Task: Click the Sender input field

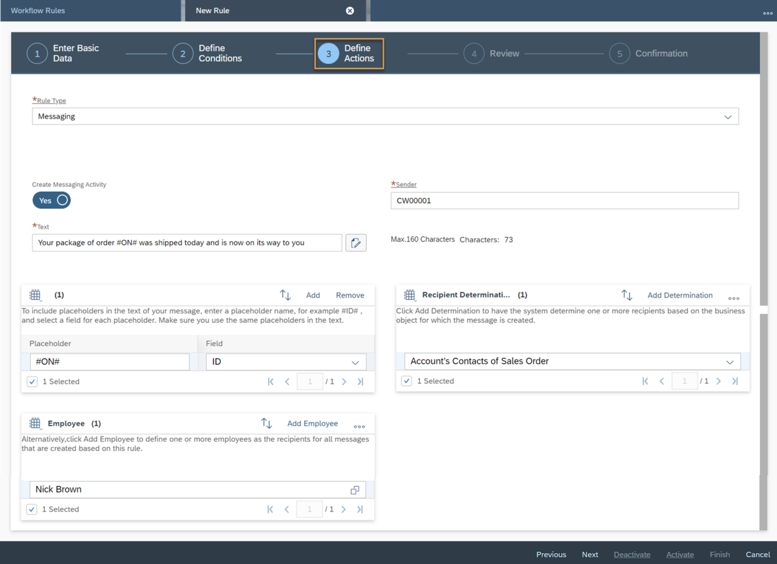Action: pyautogui.click(x=564, y=200)
